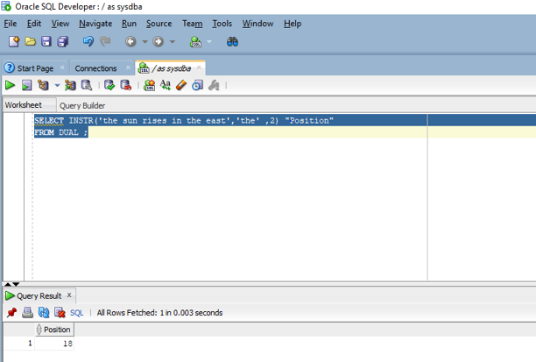Viewport: 536px width, 362px height.
Task: Clear worksheet with eraser icon
Action: point(181,85)
